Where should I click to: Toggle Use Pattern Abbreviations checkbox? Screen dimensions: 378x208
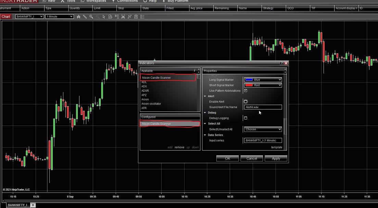tap(245, 91)
